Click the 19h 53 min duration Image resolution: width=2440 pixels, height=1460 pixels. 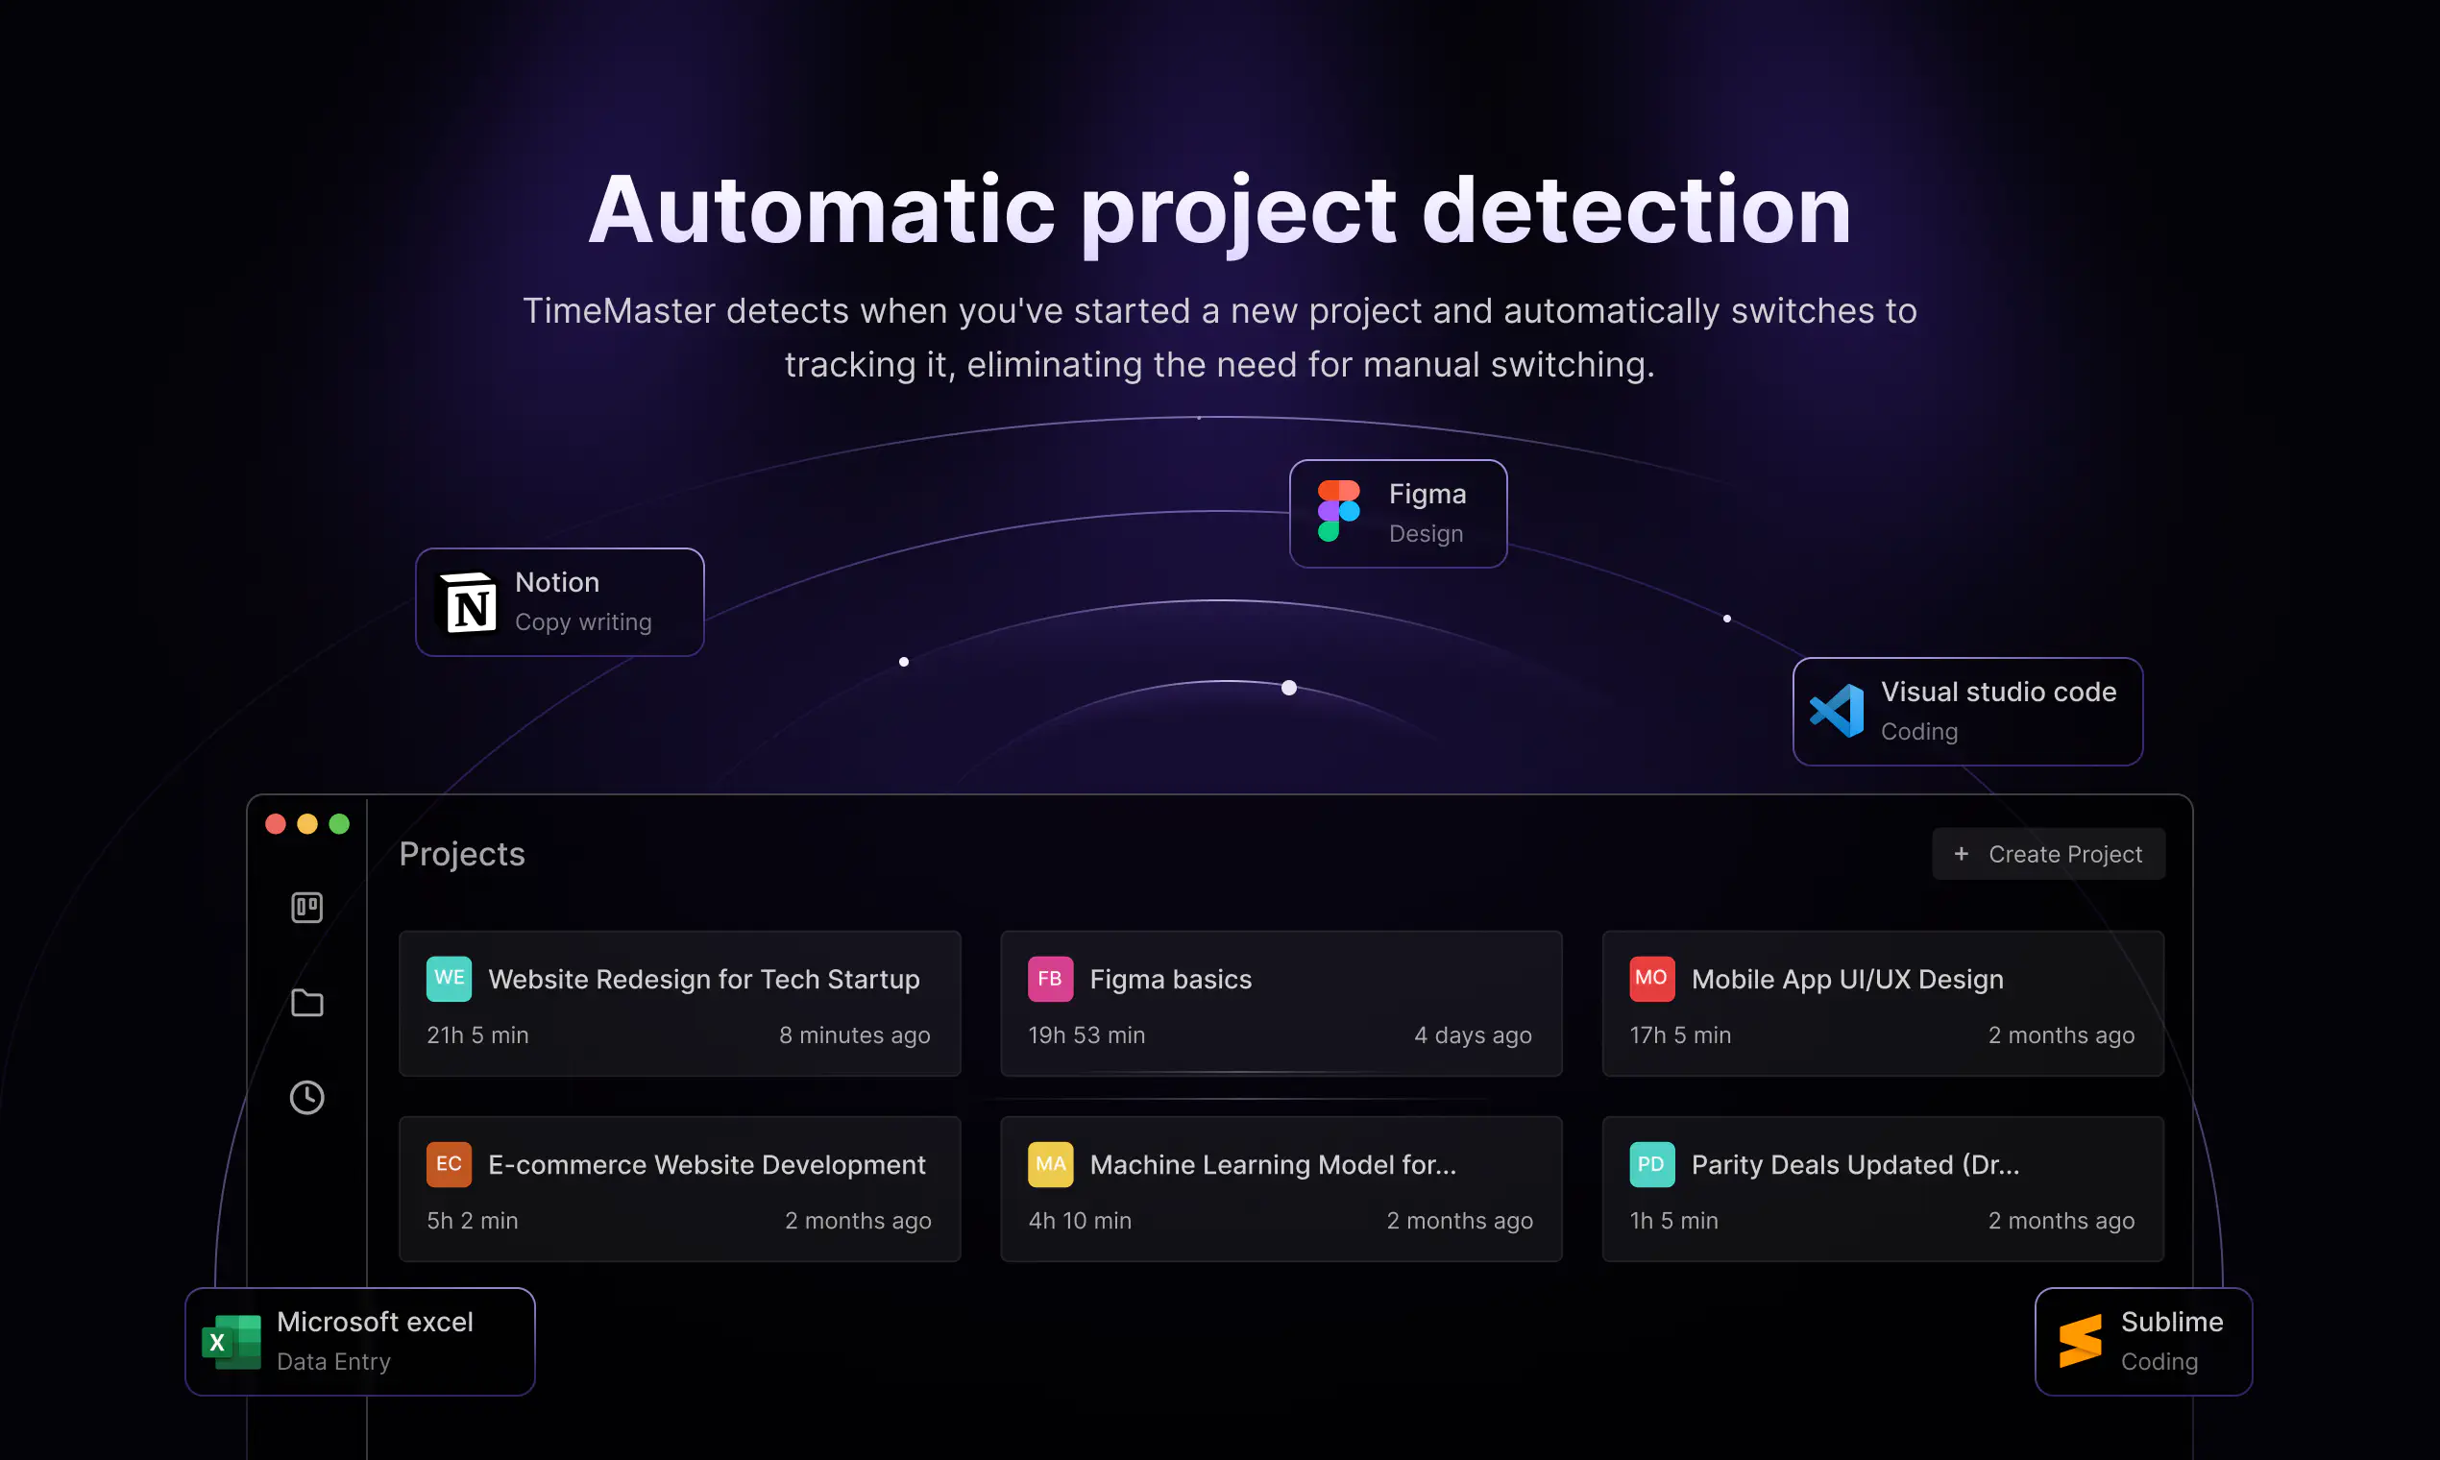pos(1086,1035)
